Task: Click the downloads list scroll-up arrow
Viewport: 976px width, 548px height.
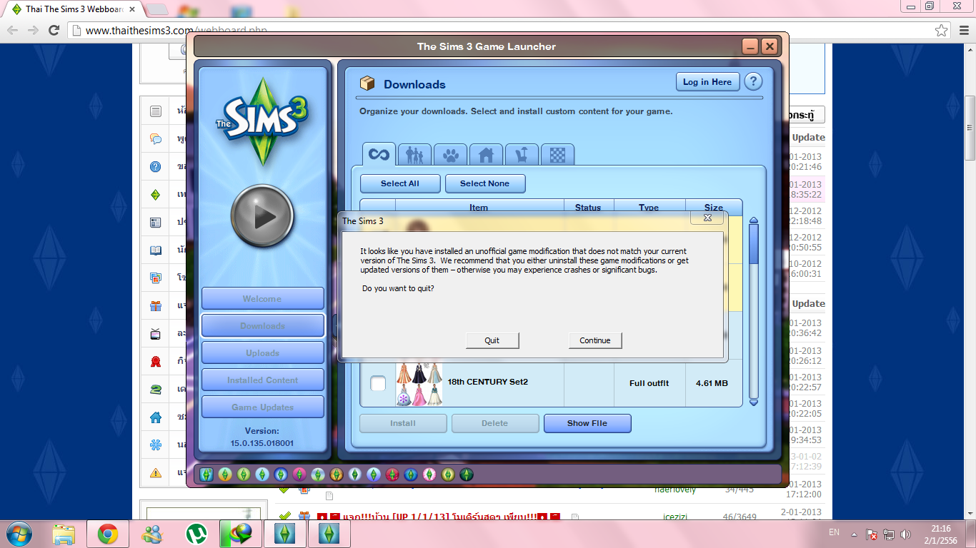Action: [753, 221]
